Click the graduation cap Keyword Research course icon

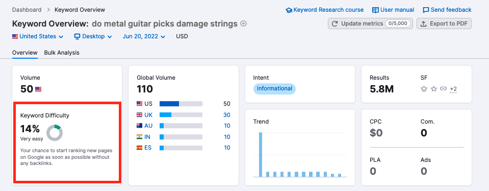tap(289, 10)
